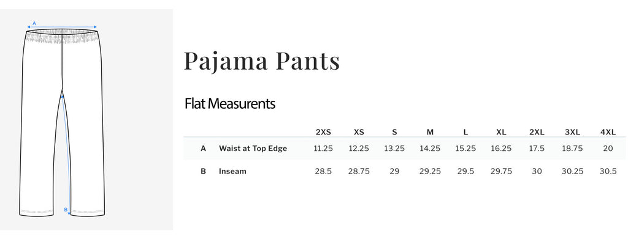The image size is (628, 239).
Task: Select the 2XS size column header
Action: pyautogui.click(x=323, y=132)
